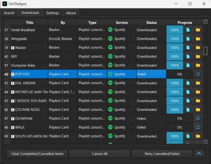Open file icon for Waster row
The image size is (211, 164).
[188, 48]
